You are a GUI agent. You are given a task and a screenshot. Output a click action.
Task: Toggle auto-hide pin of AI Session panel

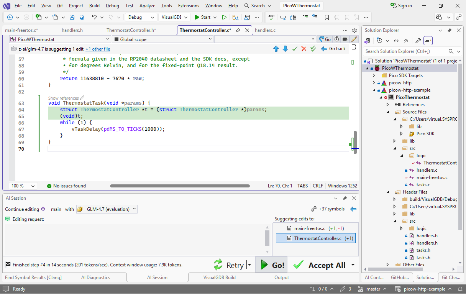(x=345, y=198)
